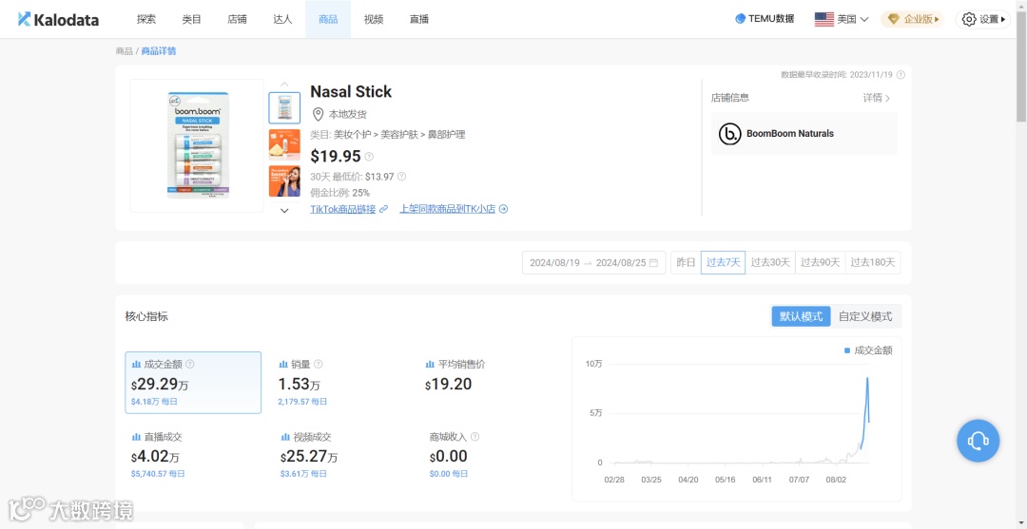Switch to 默认模式
The height and width of the screenshot is (529, 1027).
(801, 316)
